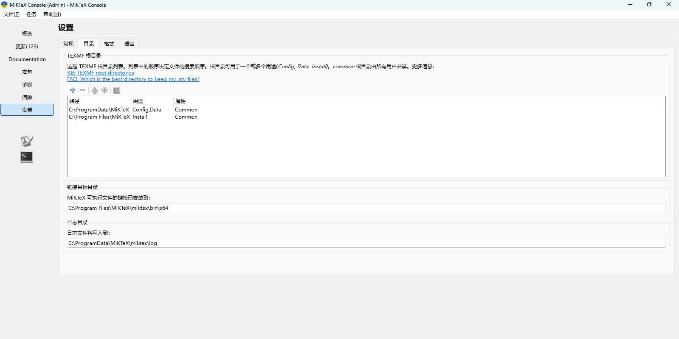Launch the TeXworks editor icon in sidebar
679x339 pixels.
tap(27, 141)
